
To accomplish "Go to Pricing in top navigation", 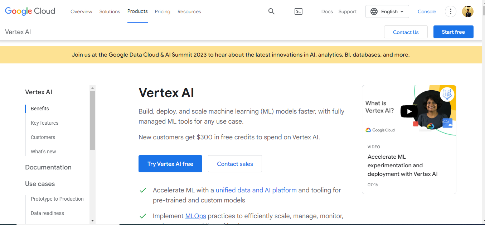I will point(163,11).
